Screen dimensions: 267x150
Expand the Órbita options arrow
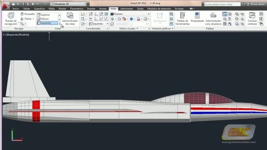tap(33, 19)
